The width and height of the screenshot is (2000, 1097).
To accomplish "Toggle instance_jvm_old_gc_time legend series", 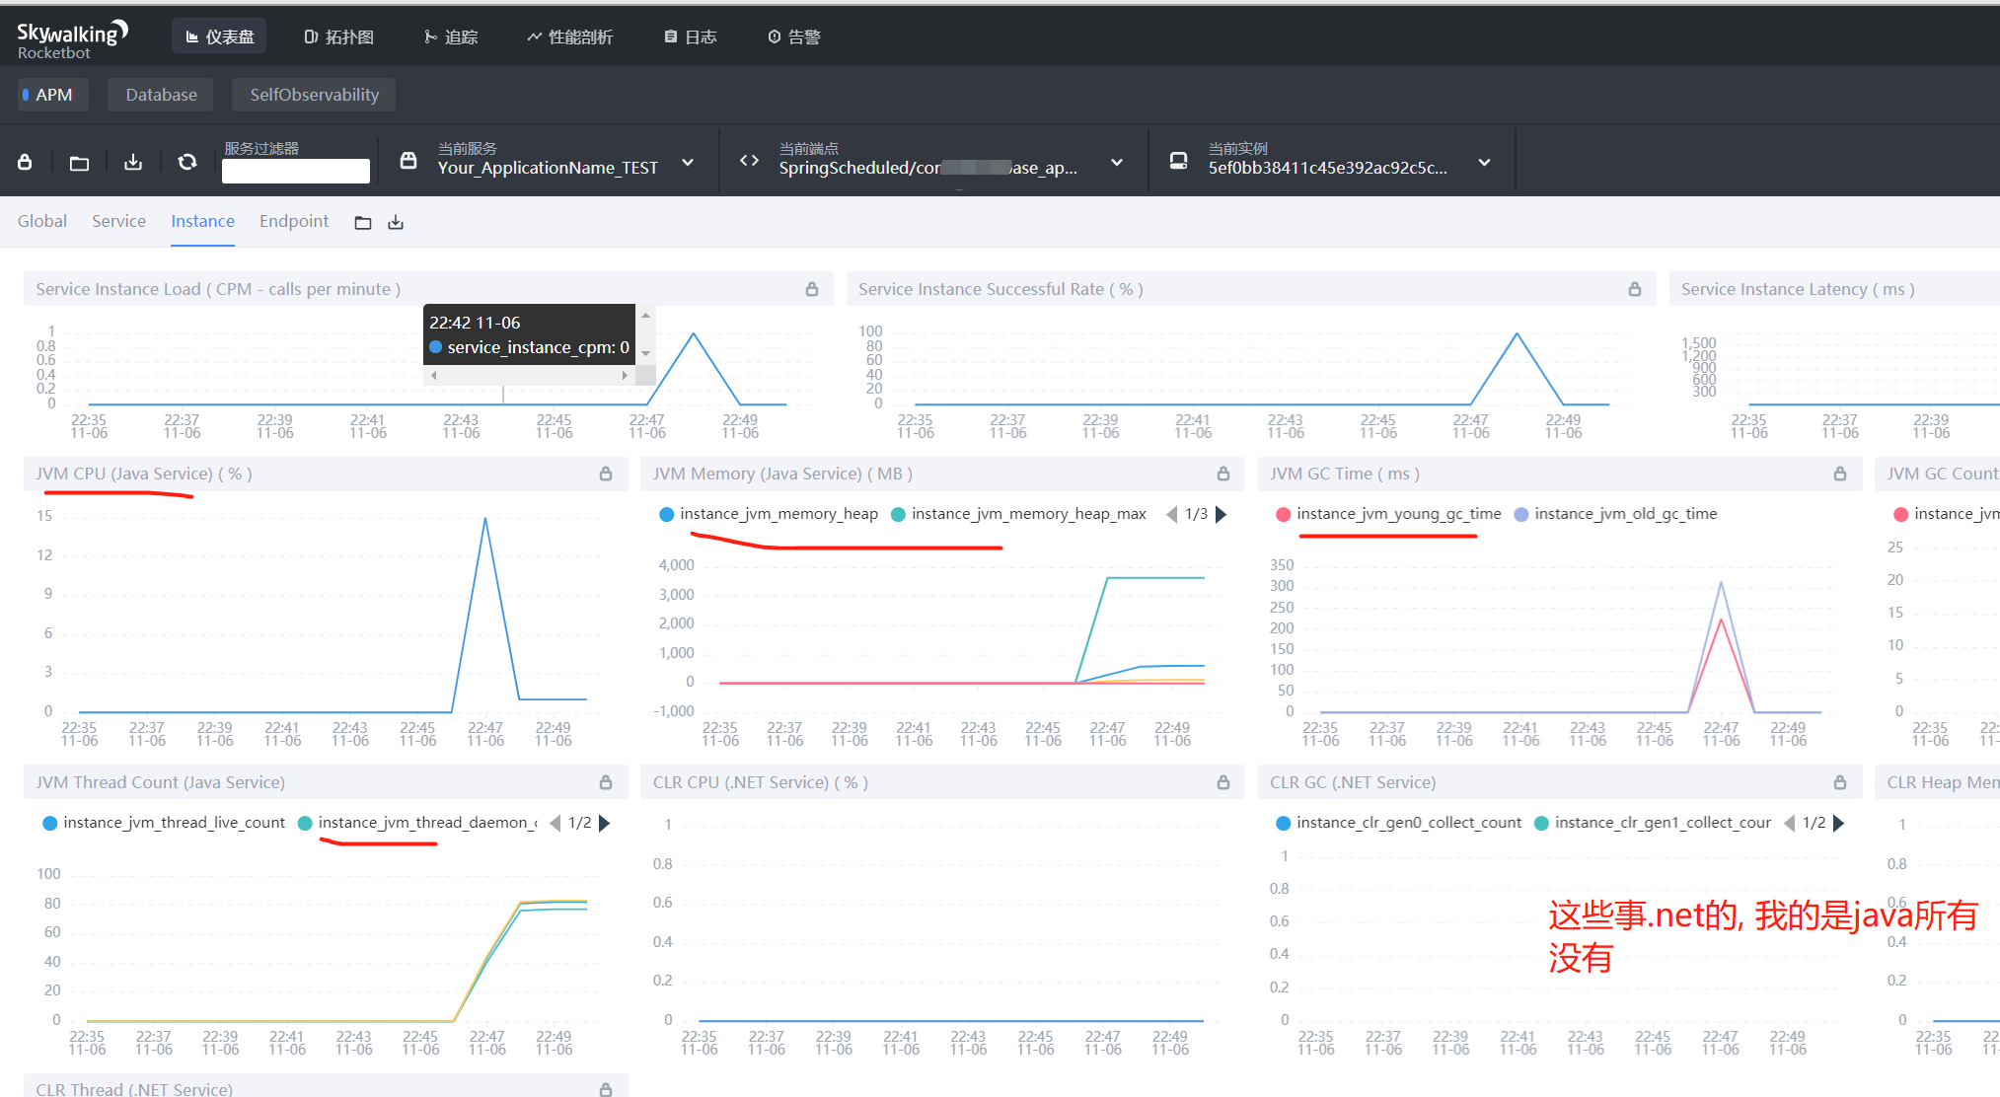I will click(1616, 514).
